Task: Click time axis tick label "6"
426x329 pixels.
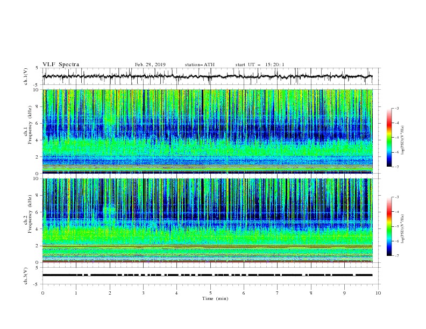Action: [244, 293]
